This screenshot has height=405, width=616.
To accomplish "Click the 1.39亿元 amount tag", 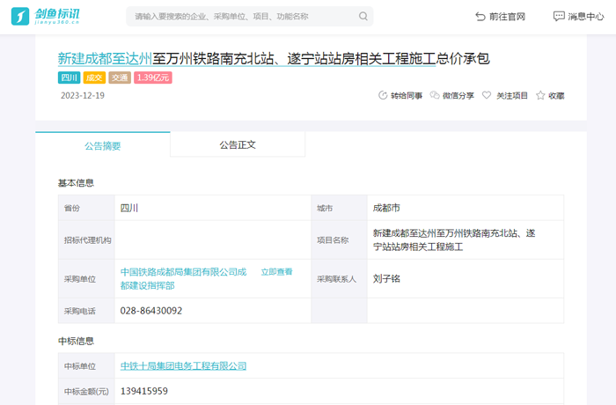I will [153, 77].
